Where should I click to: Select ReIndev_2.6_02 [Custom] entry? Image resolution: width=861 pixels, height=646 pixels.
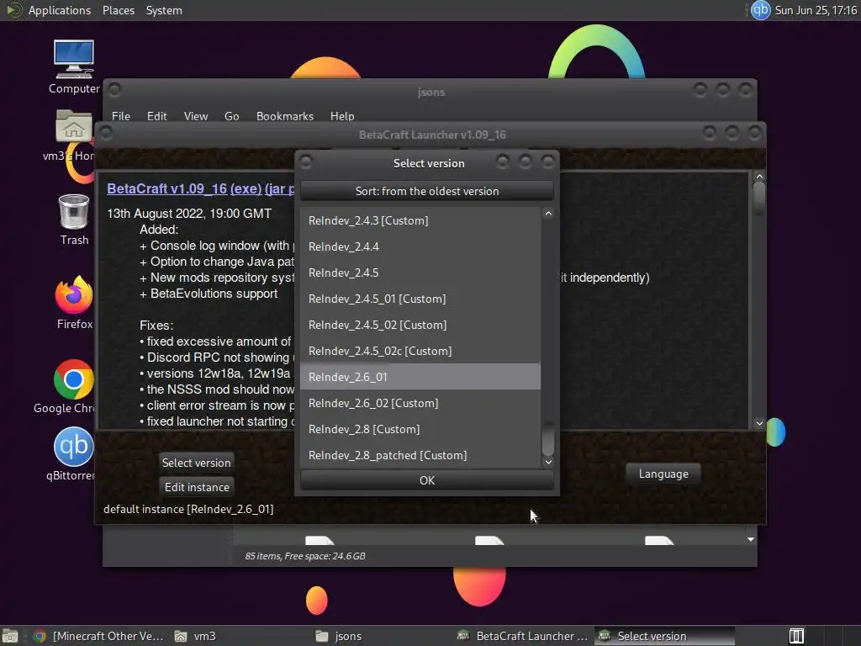pos(420,403)
